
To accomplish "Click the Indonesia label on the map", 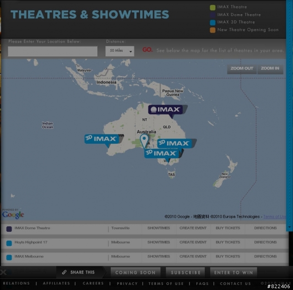I will click(106, 82).
